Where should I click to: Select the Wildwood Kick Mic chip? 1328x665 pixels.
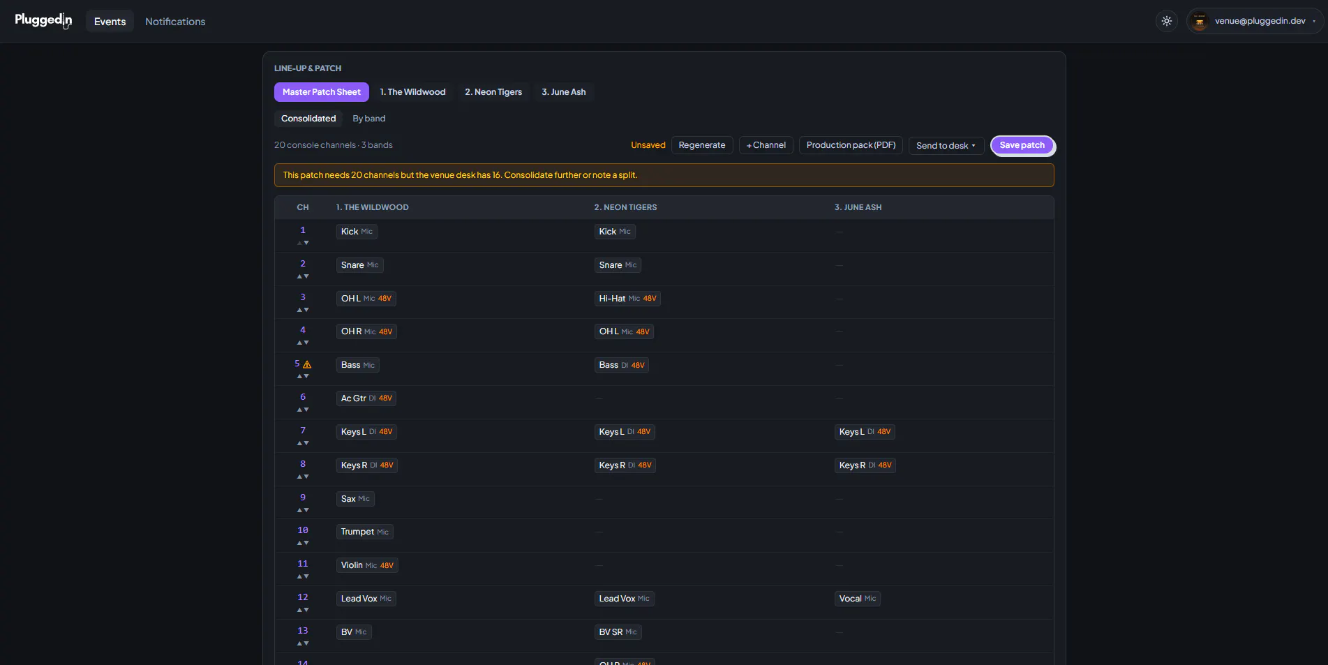[357, 232]
